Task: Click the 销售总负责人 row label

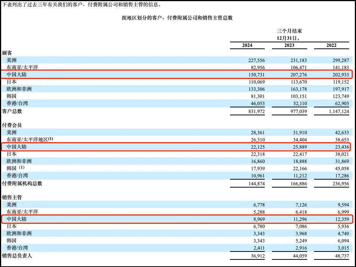Action: click(x=17, y=256)
